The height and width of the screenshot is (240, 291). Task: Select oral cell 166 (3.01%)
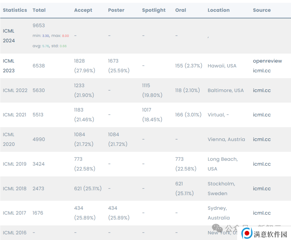pyautogui.click(x=188, y=115)
